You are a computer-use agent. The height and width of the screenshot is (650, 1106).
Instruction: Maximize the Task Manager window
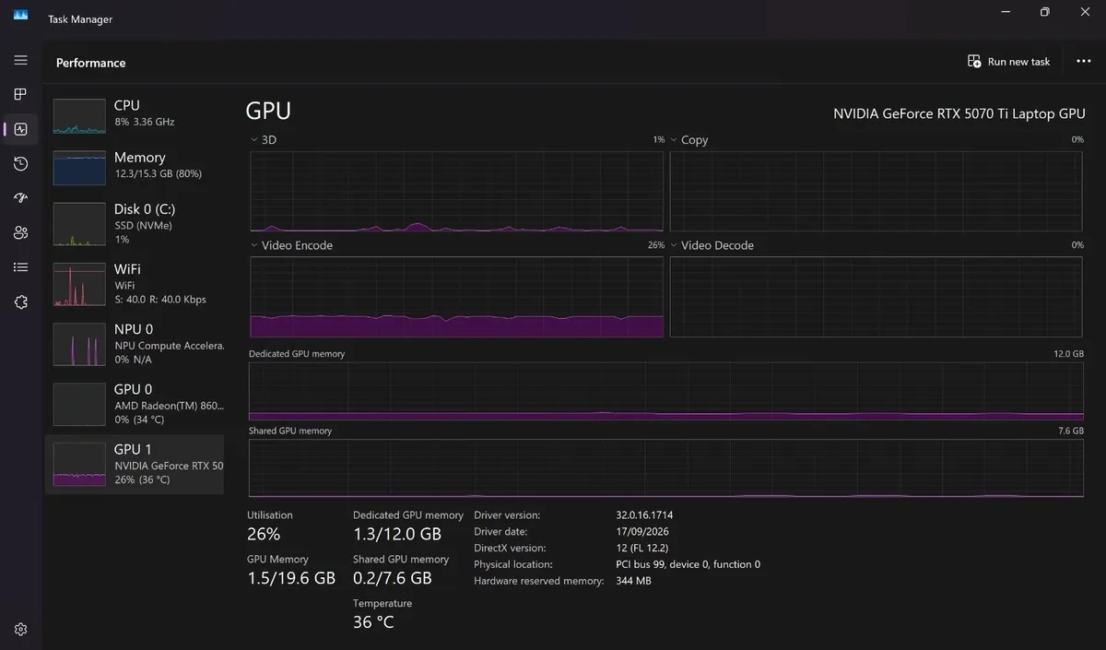click(x=1044, y=12)
